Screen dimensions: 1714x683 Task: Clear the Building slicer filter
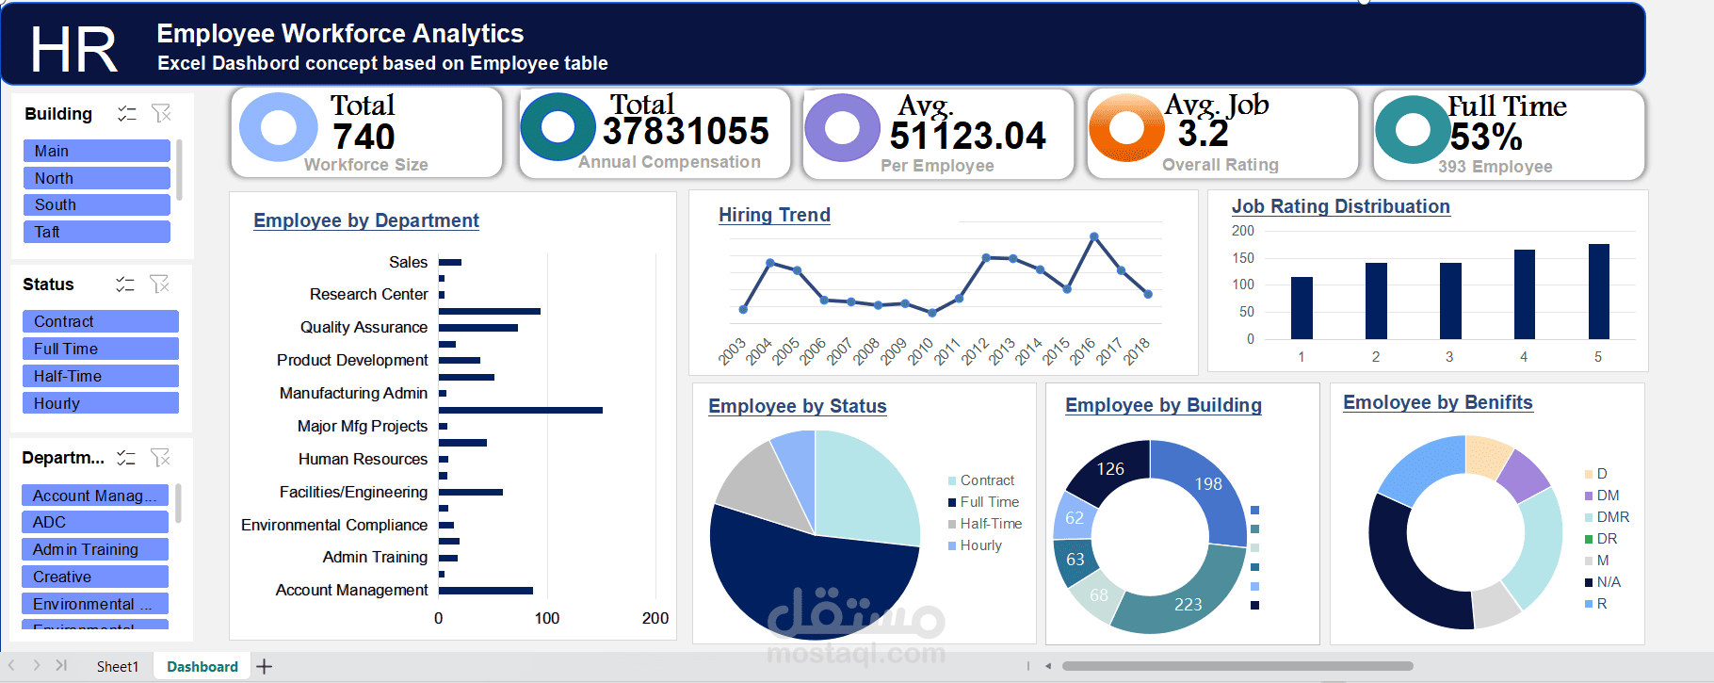(162, 114)
